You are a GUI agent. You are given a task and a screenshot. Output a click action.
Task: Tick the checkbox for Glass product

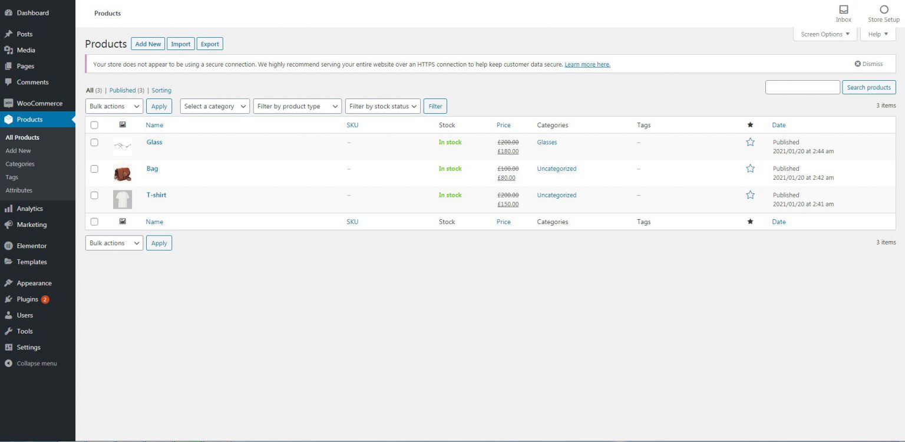tap(94, 143)
